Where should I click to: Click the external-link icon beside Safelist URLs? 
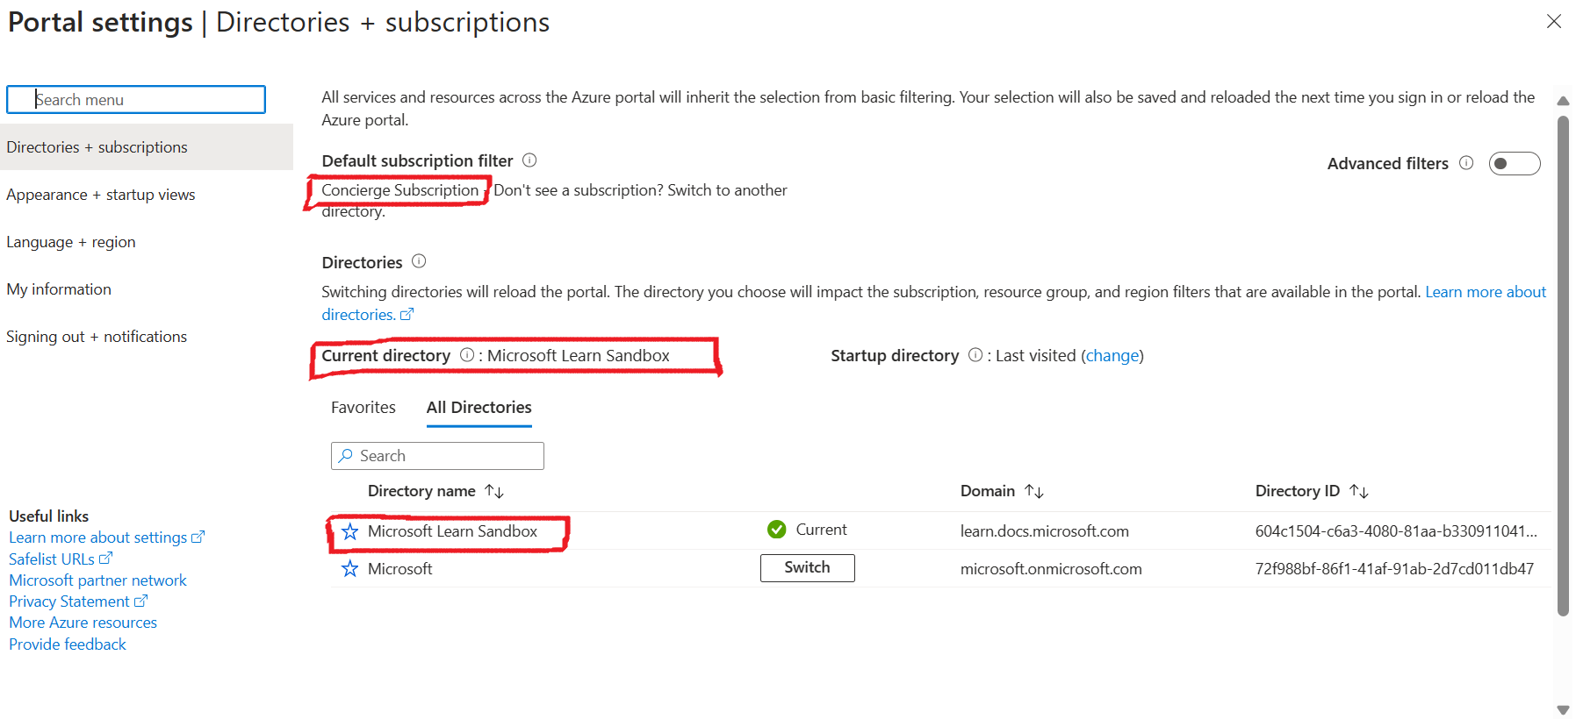tap(105, 559)
